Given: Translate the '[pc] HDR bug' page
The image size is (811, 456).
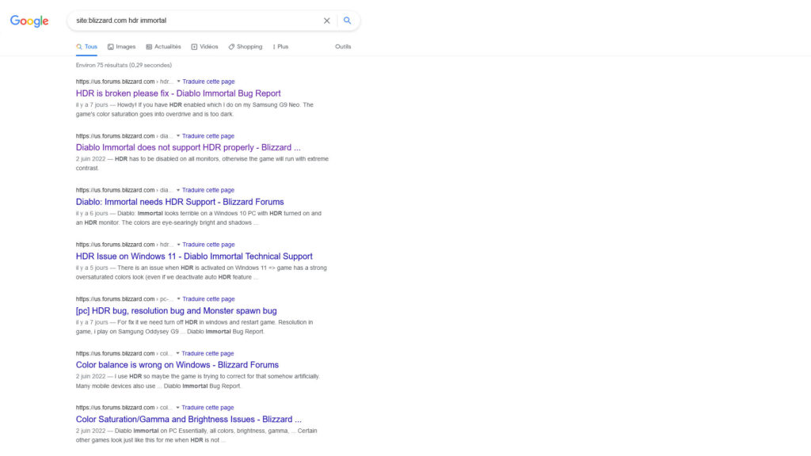Looking at the screenshot, I should pyautogui.click(x=208, y=298).
